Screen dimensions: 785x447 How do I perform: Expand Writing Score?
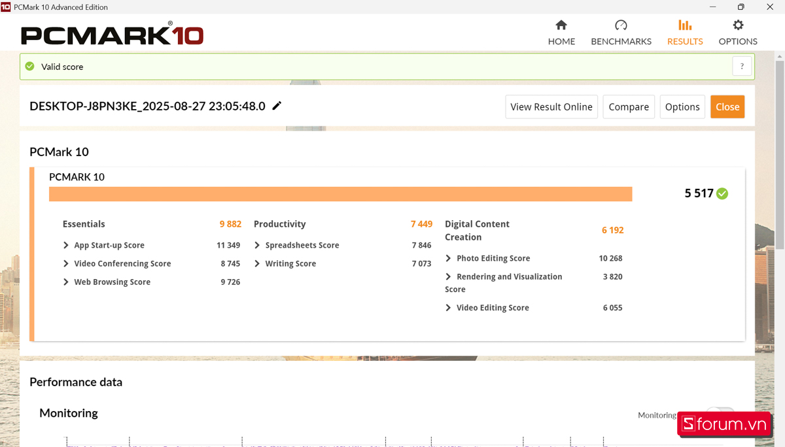pyautogui.click(x=257, y=263)
